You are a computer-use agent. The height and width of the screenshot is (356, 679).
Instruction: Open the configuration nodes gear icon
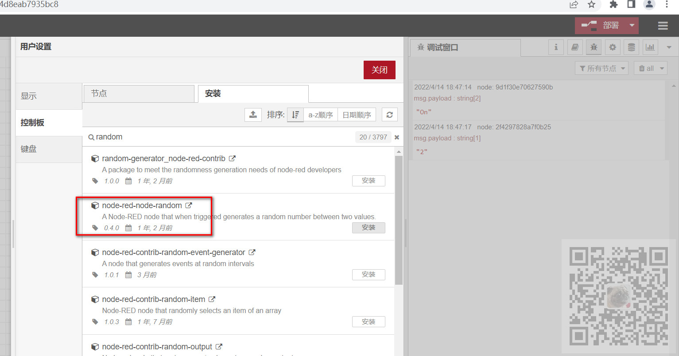click(x=613, y=47)
